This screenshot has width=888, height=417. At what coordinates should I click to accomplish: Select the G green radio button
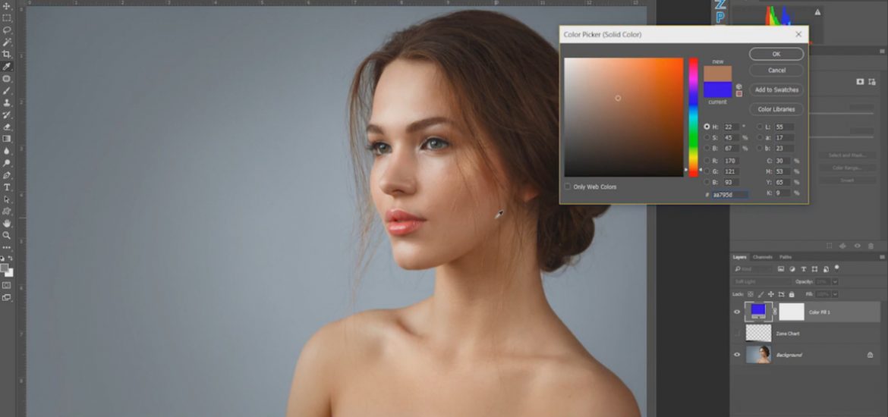point(707,171)
